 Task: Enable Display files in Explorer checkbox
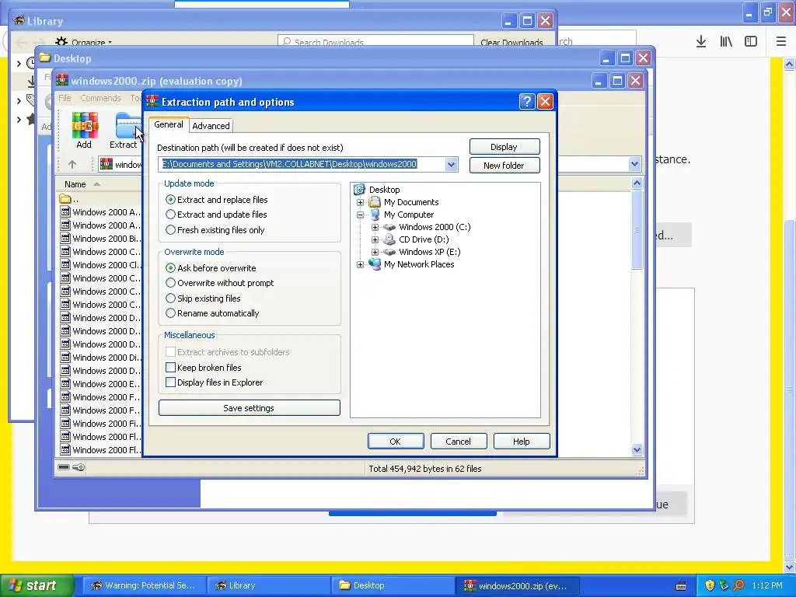(170, 382)
